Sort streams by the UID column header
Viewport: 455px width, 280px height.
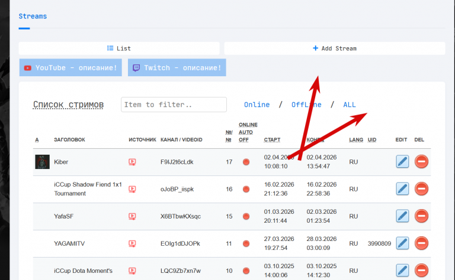click(x=372, y=140)
